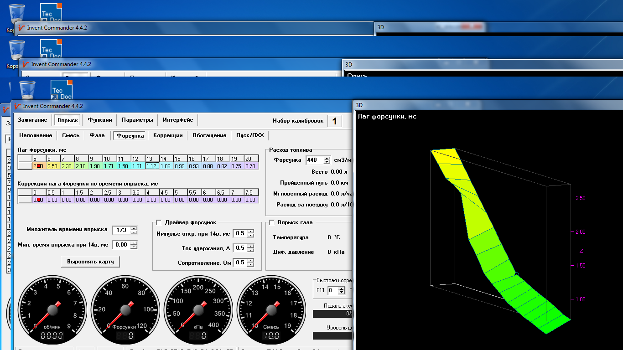The height and width of the screenshot is (350, 623).
Task: Increase the Форсунка 440 value with up arrow
Action: point(327,158)
